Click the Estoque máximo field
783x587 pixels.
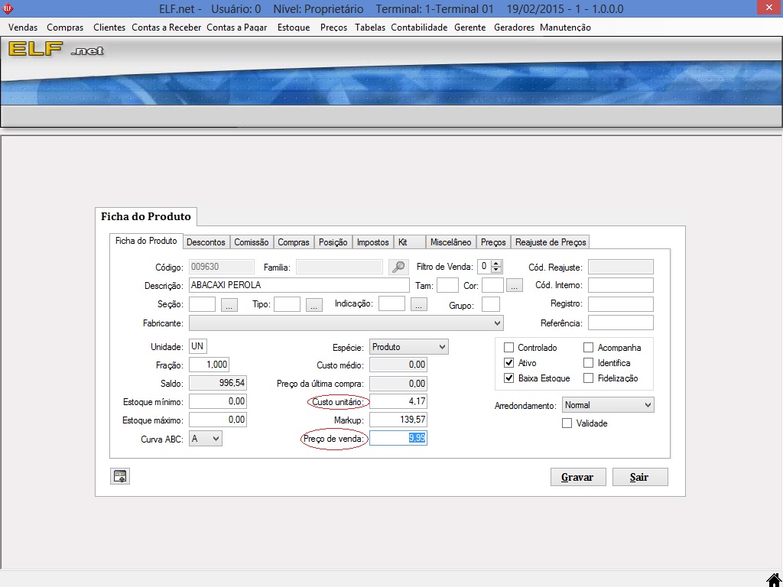click(x=218, y=420)
